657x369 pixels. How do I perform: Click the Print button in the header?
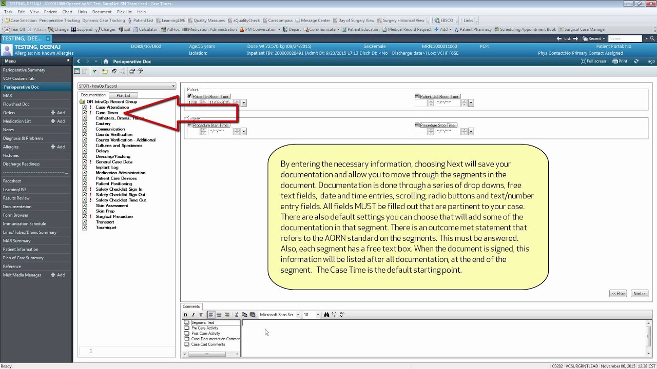pos(620,61)
